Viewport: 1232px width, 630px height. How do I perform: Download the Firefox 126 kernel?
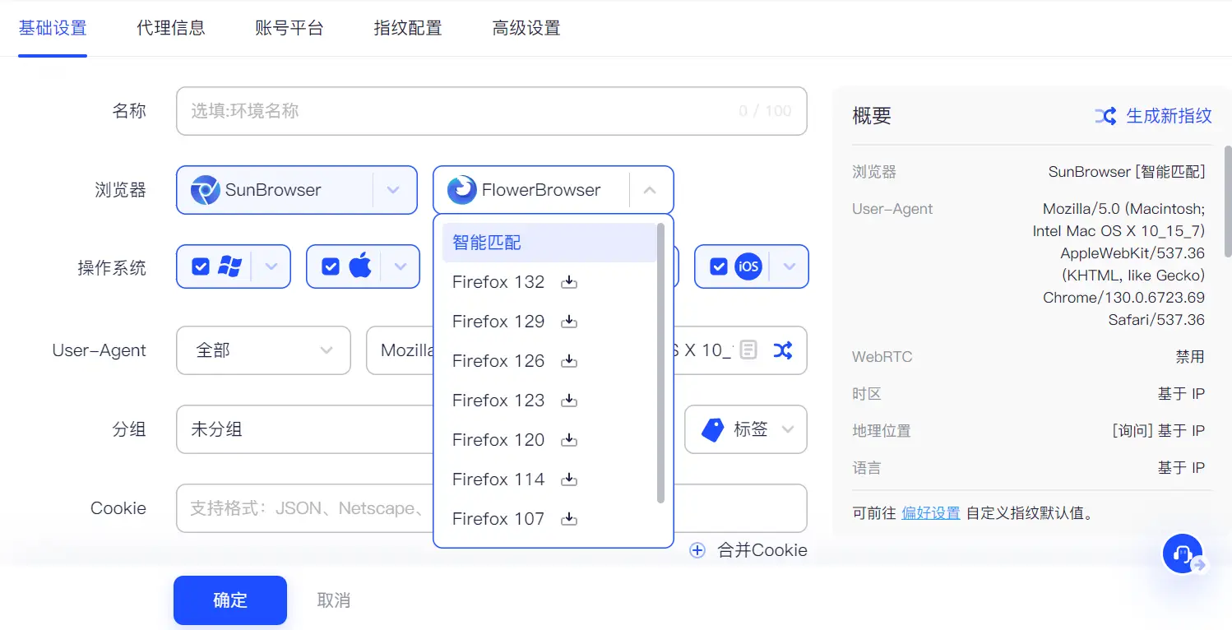pyautogui.click(x=568, y=361)
